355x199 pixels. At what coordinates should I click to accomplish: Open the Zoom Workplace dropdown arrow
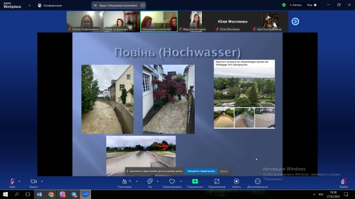pos(29,6)
